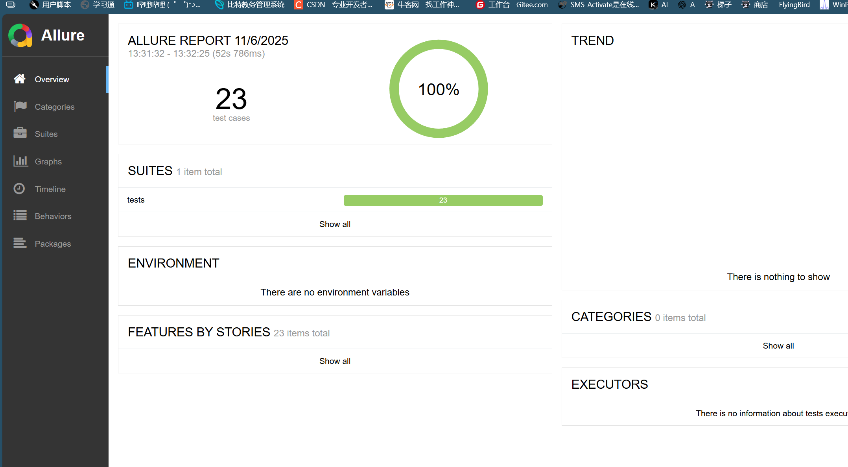Open Behaviors list icon

20,216
